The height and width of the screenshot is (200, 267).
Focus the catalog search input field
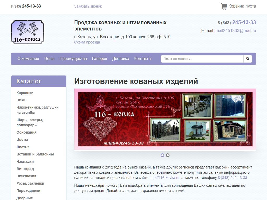[202, 59]
